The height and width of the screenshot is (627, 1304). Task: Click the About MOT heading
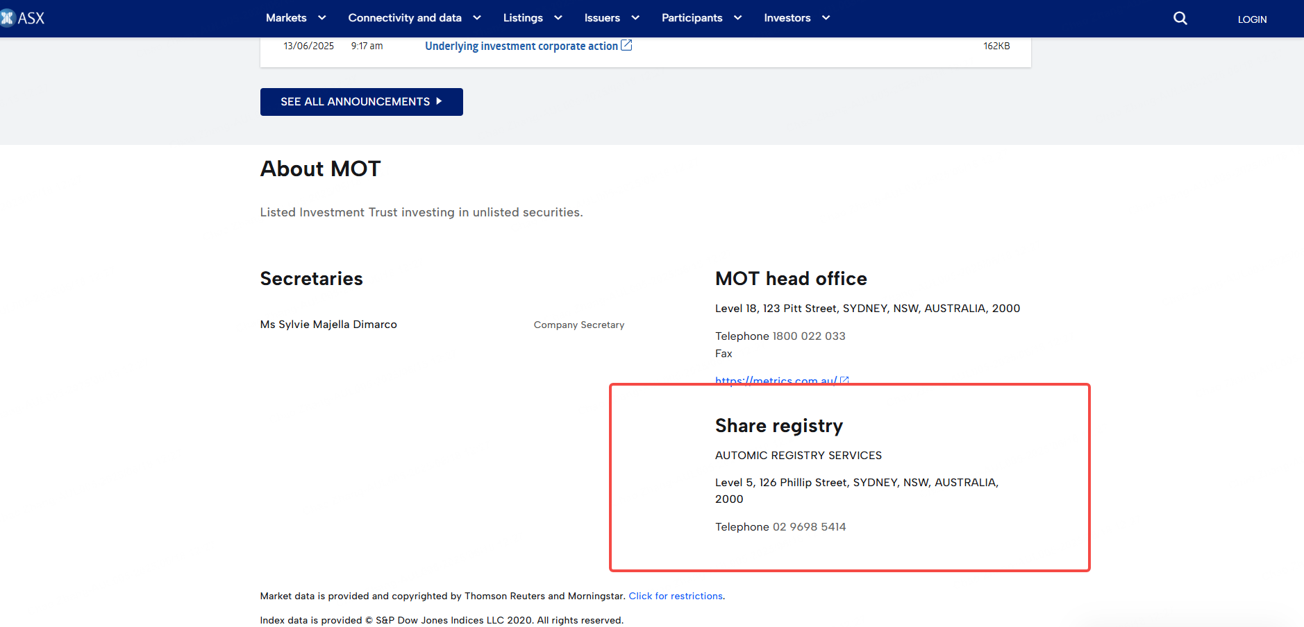tap(320, 169)
